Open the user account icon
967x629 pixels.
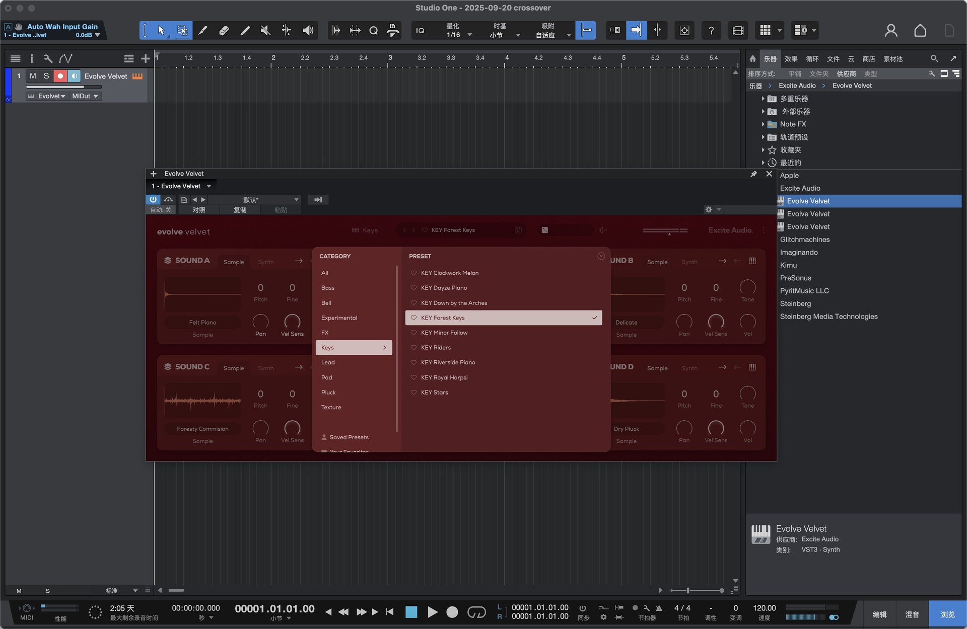(x=891, y=31)
